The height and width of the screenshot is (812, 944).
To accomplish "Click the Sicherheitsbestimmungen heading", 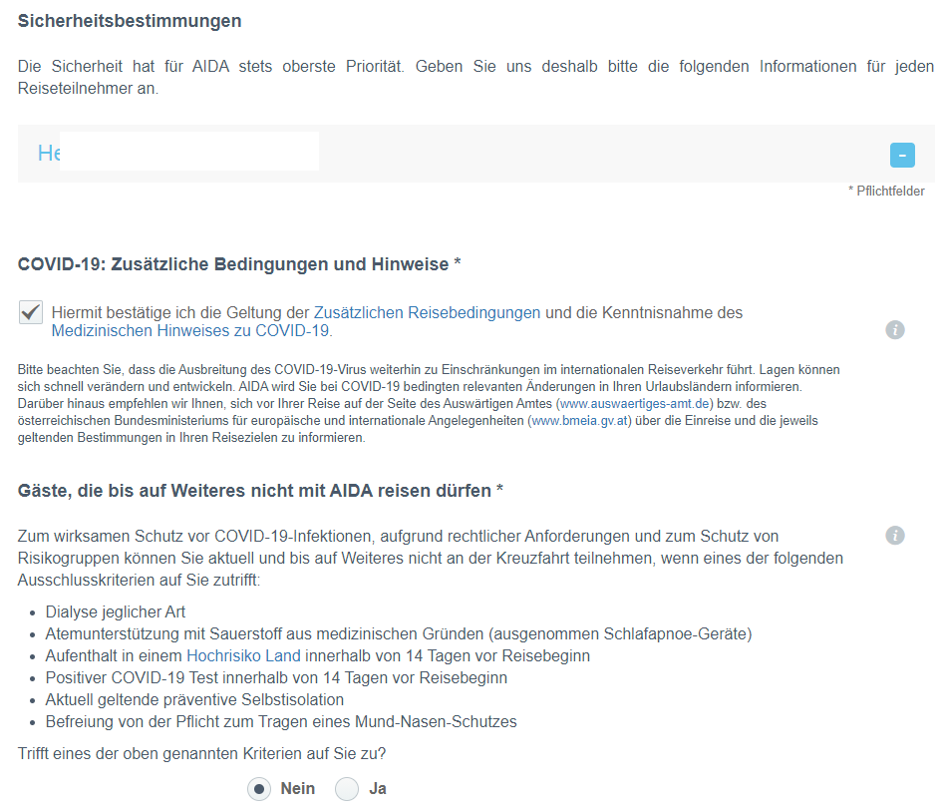I will pyautogui.click(x=130, y=21).
